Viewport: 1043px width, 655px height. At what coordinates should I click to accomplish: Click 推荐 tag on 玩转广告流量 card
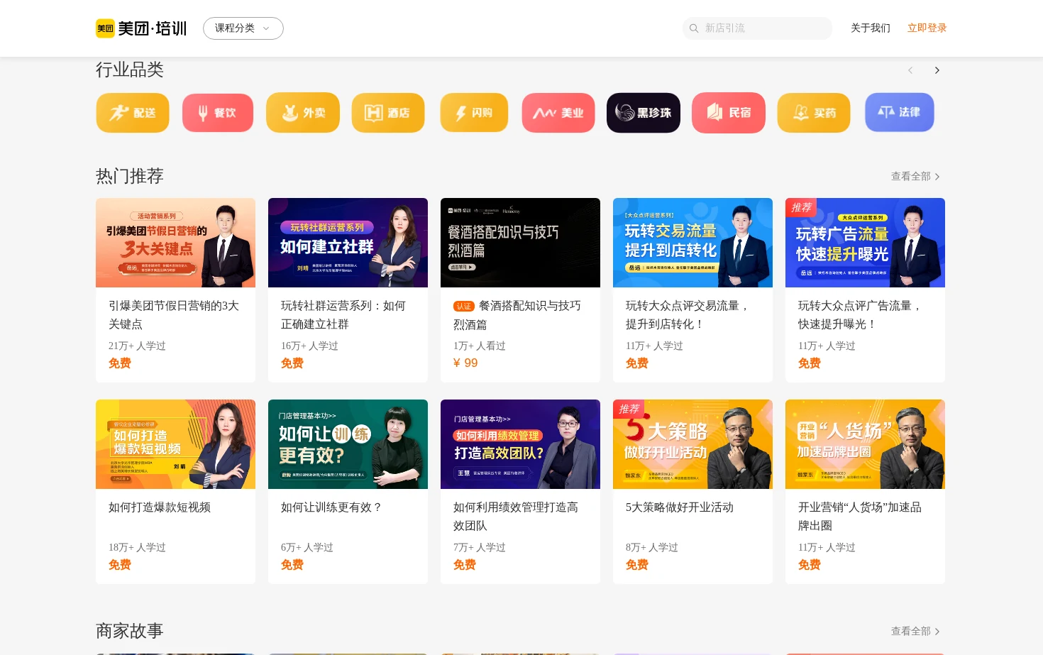(x=801, y=207)
